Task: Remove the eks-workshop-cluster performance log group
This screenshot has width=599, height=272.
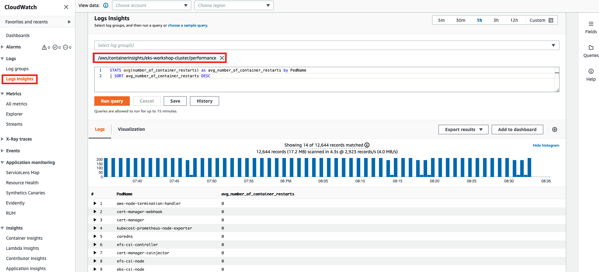Action: coord(222,58)
